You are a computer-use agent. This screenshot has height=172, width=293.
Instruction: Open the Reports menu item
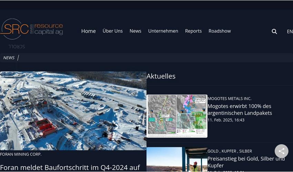tap(193, 31)
